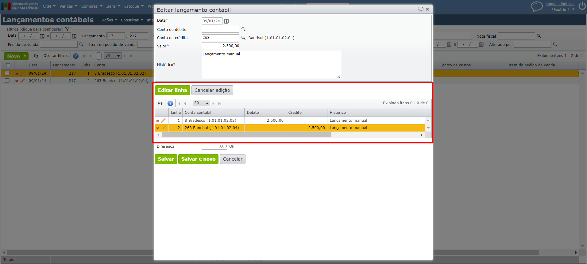
Task: Sort dialog grid by Débito column
Action: click(265, 113)
